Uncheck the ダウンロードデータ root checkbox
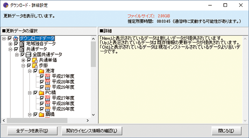 click(10, 39)
